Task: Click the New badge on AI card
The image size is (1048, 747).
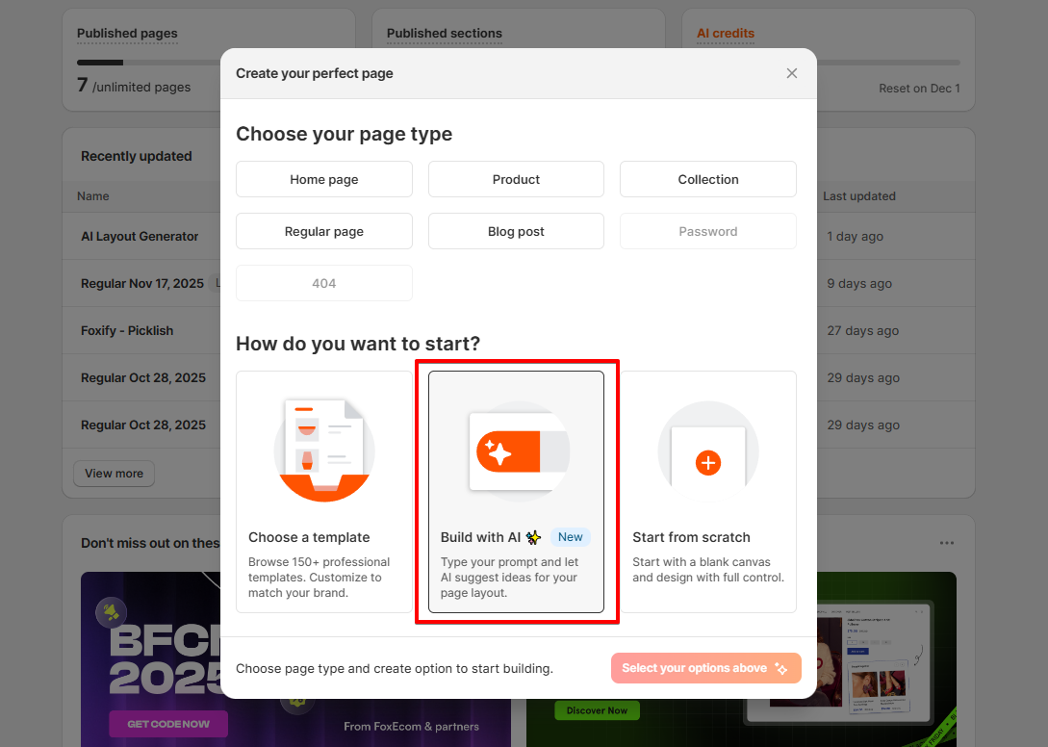Action: [x=570, y=537]
